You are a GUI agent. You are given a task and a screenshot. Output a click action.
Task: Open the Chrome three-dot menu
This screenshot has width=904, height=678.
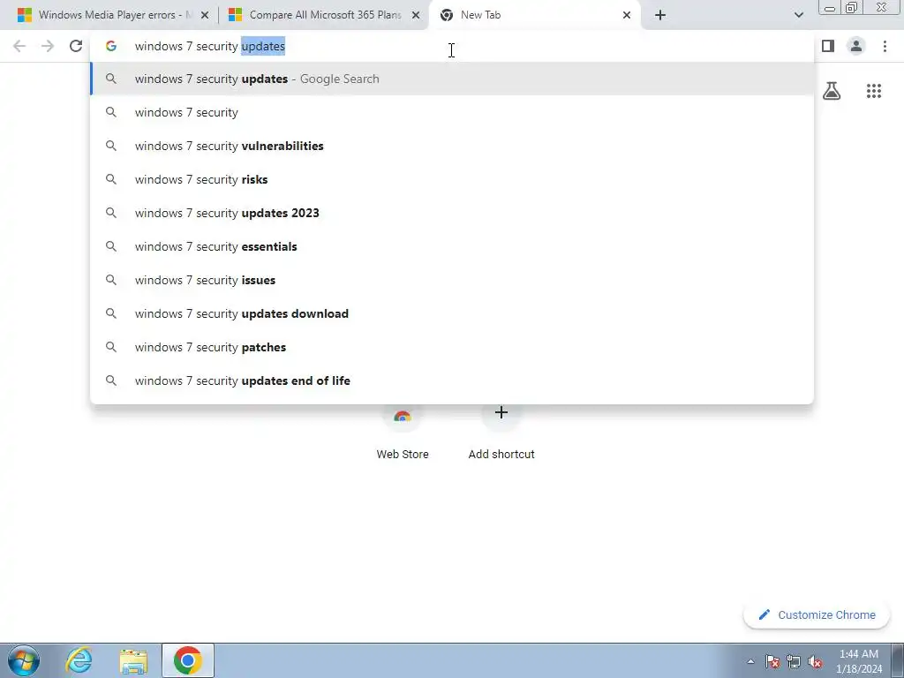pyautogui.click(x=885, y=46)
